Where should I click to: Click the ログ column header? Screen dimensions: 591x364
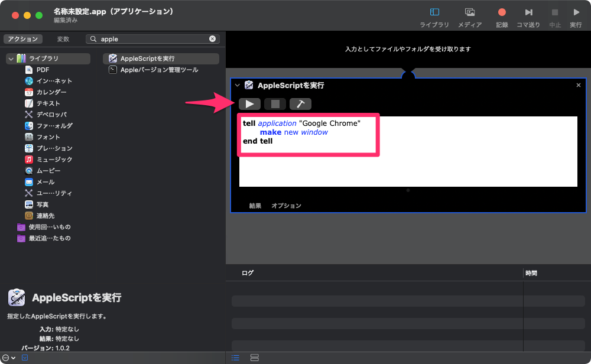[248, 273]
